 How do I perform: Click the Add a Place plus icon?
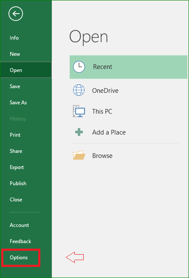click(x=79, y=132)
